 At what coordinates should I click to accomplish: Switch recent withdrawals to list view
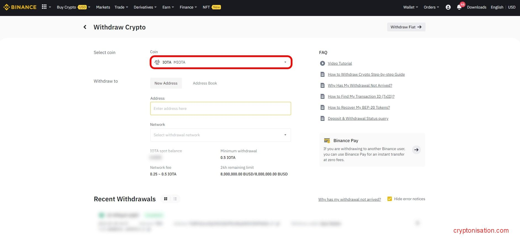click(x=175, y=199)
